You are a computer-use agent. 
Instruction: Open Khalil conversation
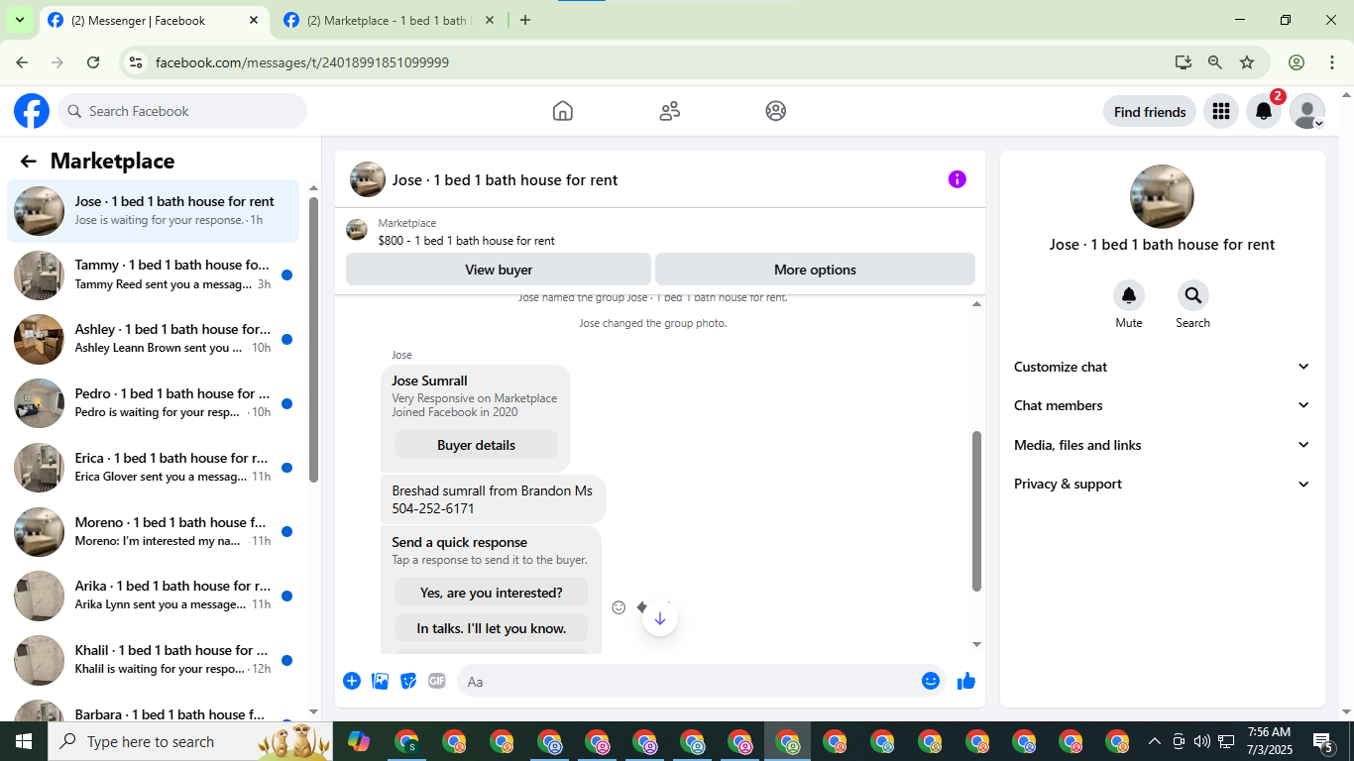(x=154, y=660)
